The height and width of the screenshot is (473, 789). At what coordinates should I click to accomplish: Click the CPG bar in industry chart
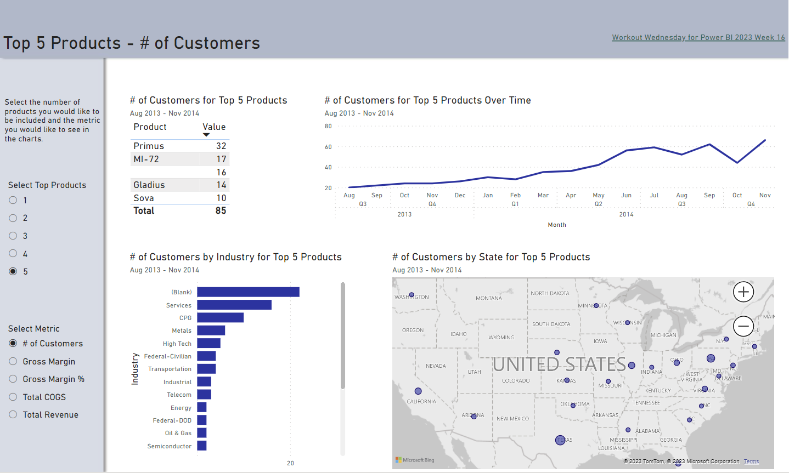[220, 318]
